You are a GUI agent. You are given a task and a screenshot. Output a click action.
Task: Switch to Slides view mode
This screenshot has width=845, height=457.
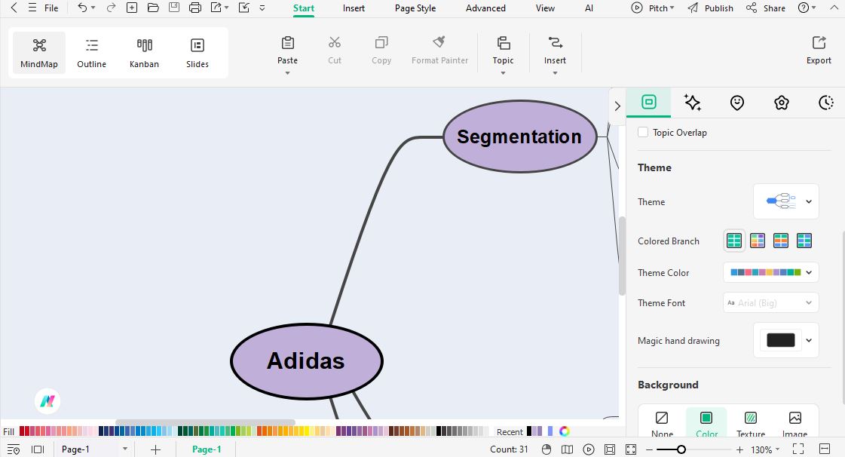point(197,53)
